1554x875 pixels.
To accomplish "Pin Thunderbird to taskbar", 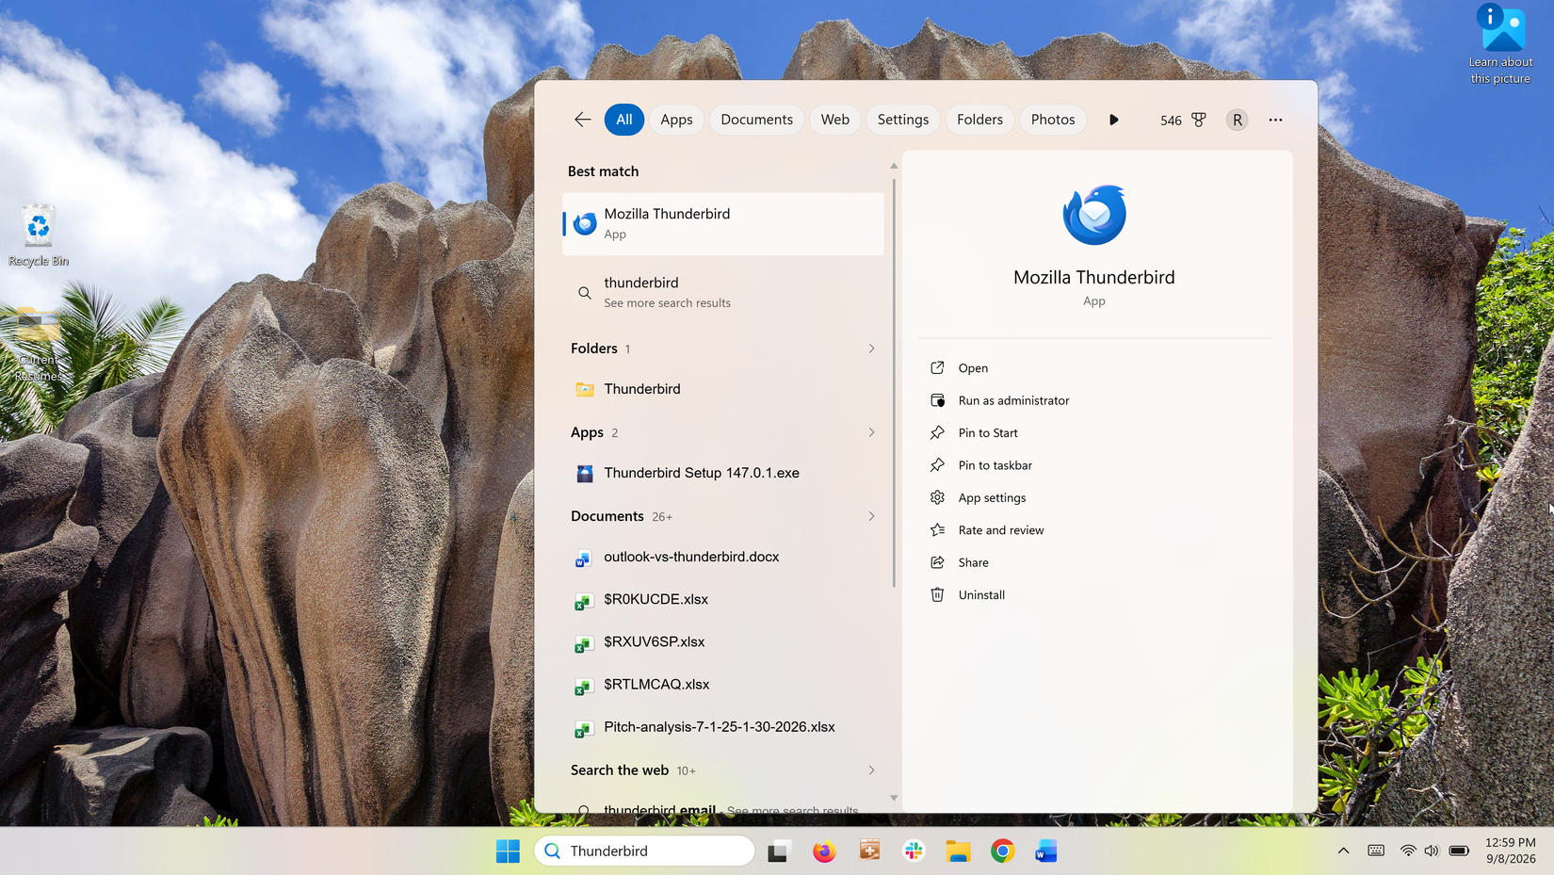I will click(x=995, y=465).
